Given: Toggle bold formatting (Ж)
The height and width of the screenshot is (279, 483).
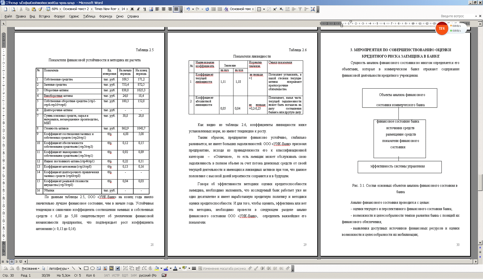Looking at the screenshot, I should pyautogui.click(x=132, y=9).
